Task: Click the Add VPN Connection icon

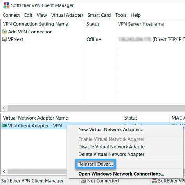Action: [5, 32]
